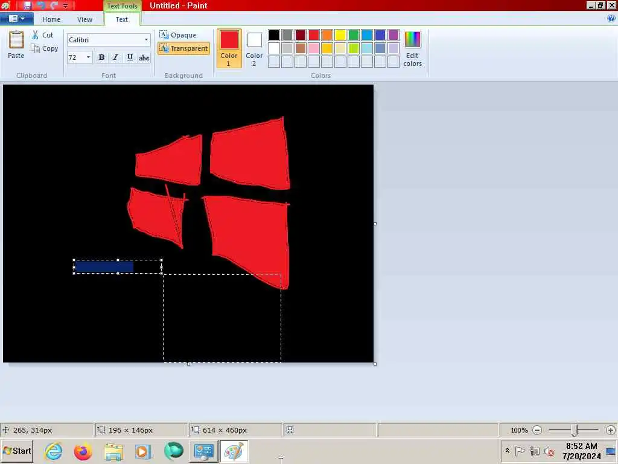The image size is (618, 464).
Task: Click the 8:52 AM clock in tray
Action: 582,446
